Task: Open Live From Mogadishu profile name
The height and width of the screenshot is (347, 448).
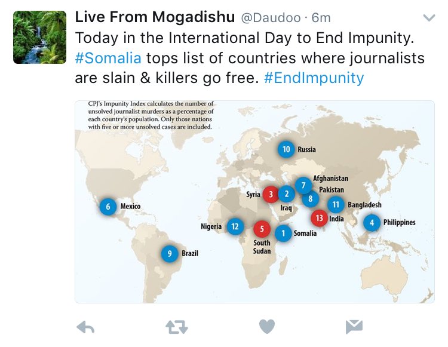Action: pyautogui.click(x=155, y=17)
